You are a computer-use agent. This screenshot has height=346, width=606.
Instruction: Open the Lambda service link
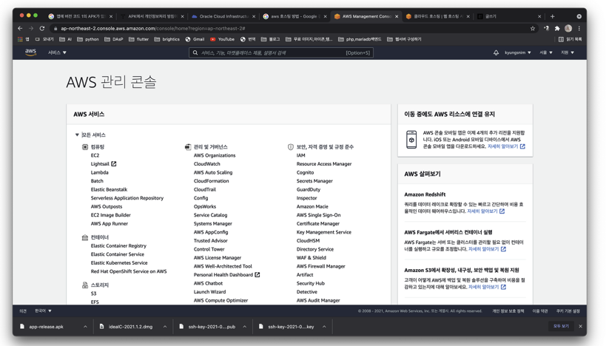coord(100,172)
